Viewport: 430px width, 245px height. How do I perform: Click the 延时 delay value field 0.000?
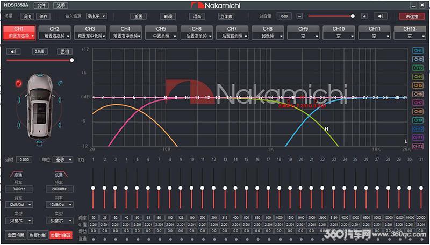(x=24, y=160)
